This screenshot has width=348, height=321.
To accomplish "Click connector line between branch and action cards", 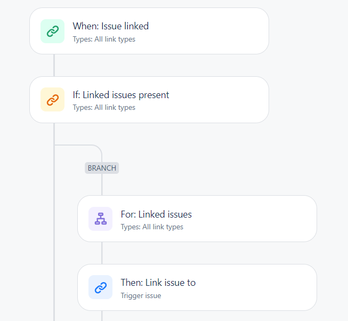I will pyautogui.click(x=102, y=253).
